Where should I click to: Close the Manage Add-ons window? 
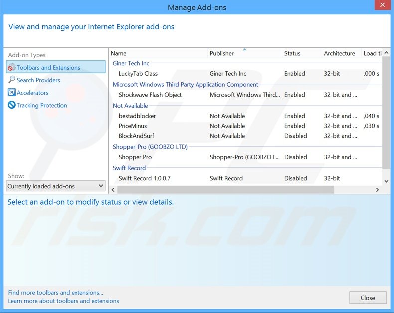[382, 5]
